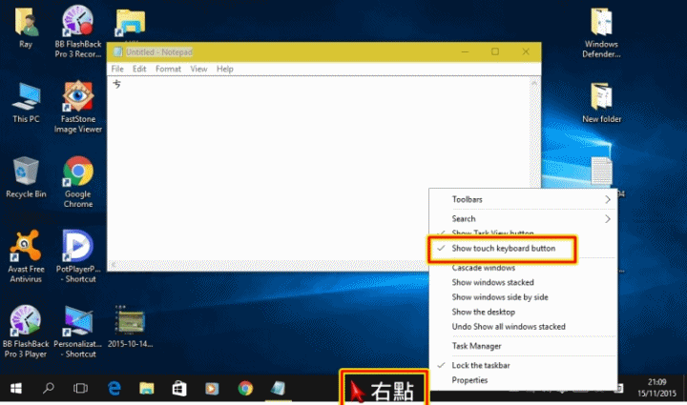Close the Notepad window

coord(526,51)
